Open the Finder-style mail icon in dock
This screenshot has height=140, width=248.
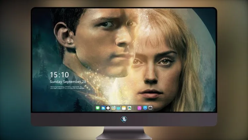[x=113, y=108]
